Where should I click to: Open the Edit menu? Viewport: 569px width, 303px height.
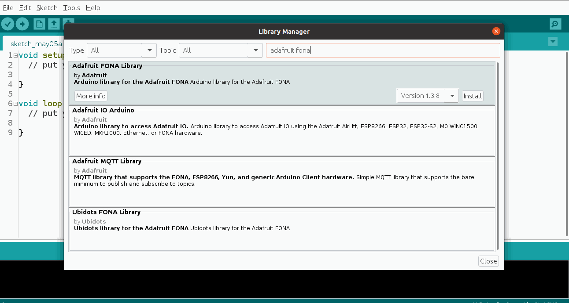click(25, 7)
